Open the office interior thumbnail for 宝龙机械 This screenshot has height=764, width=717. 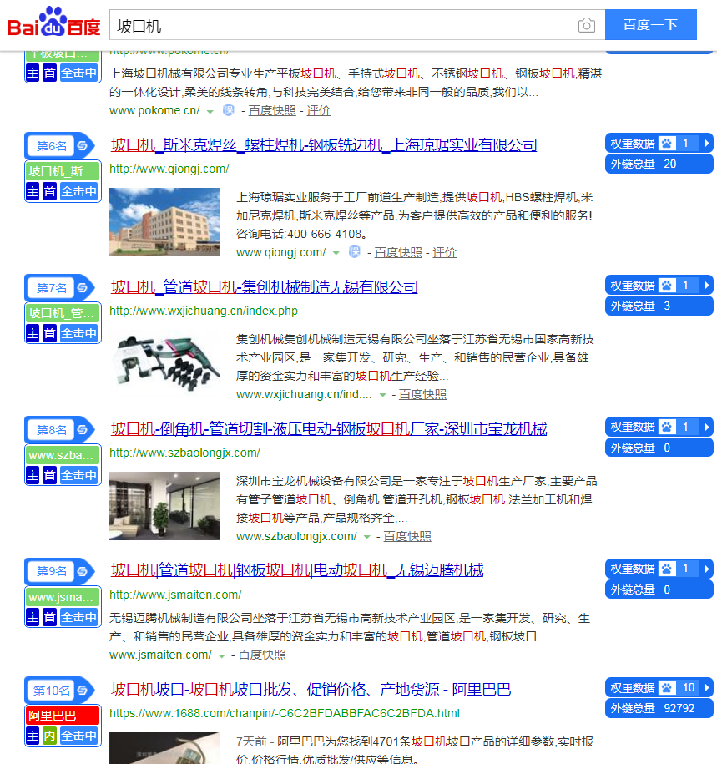pyautogui.click(x=164, y=506)
